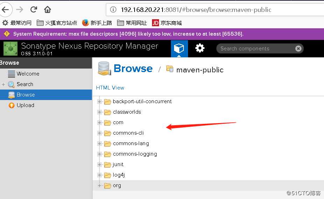This screenshot has width=324, height=199.
Task: Click the Browse breadcrumb heading
Action: (x=133, y=69)
